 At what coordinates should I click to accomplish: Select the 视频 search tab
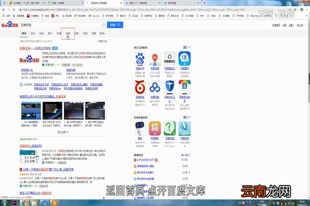tap(41, 33)
